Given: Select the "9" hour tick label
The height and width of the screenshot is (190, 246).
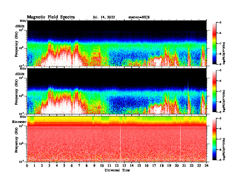Looking at the screenshot, I should [x=94, y=165].
